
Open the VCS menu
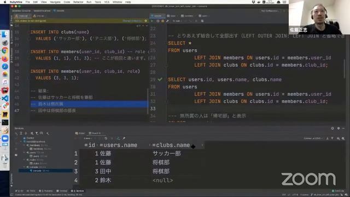coord(107,2)
